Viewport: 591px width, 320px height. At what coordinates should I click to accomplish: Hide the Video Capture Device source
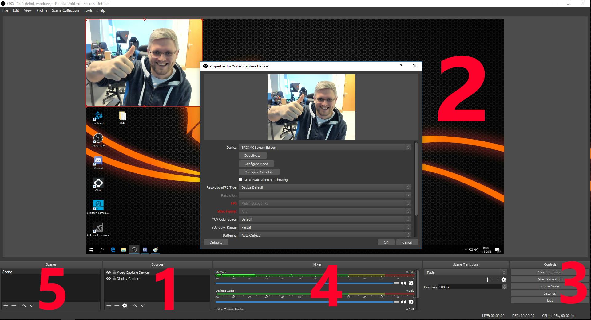(109, 272)
